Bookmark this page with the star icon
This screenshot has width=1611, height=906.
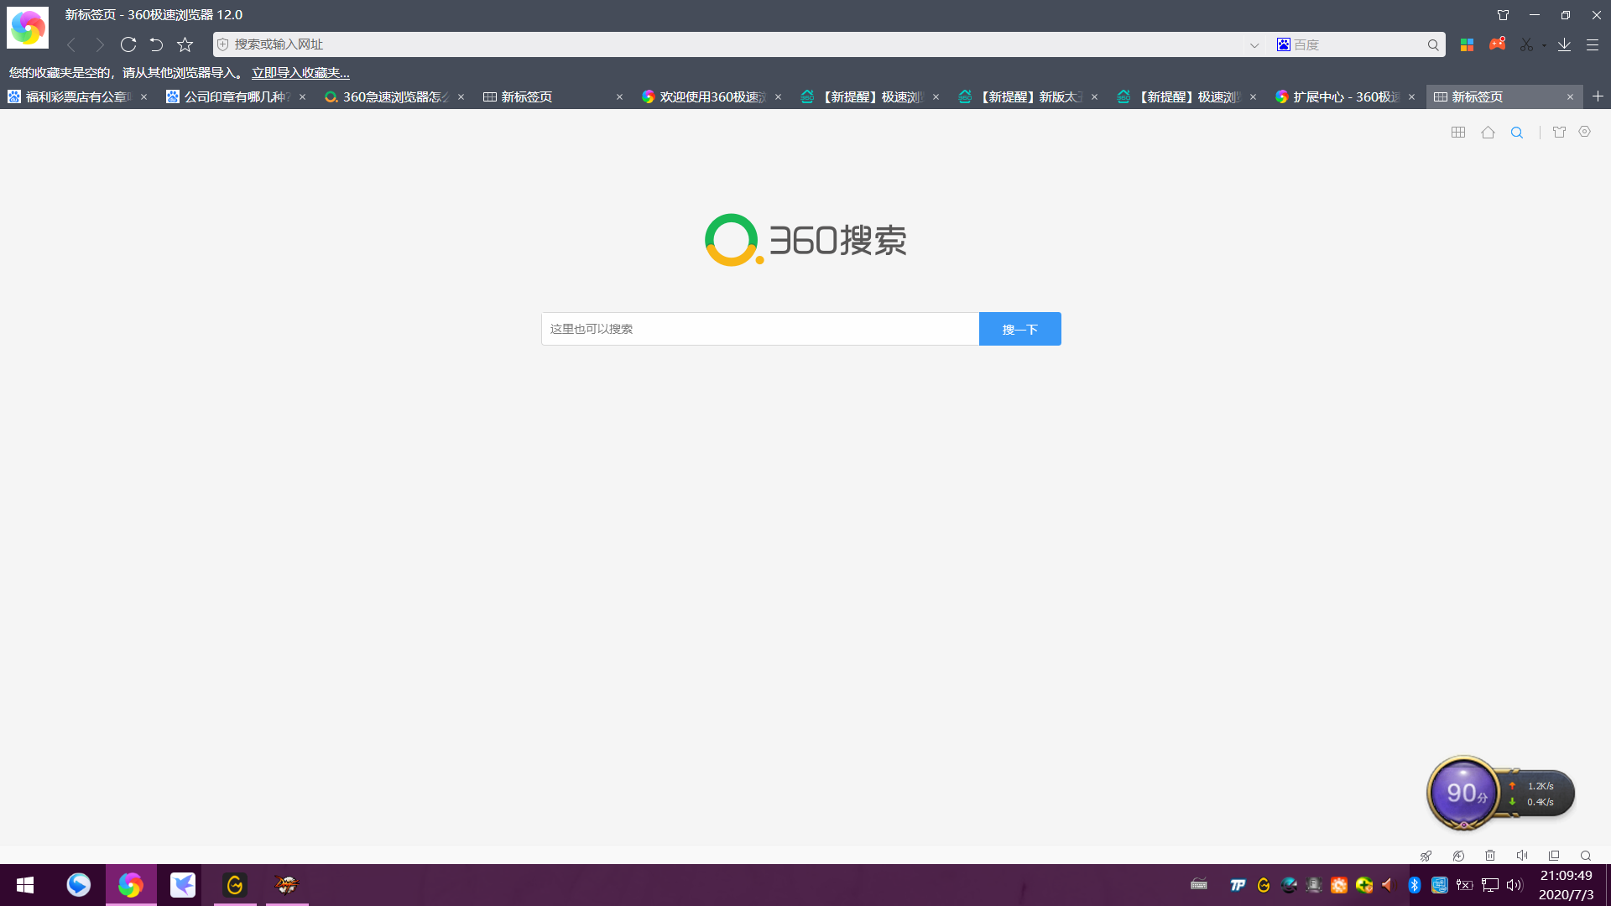click(185, 44)
